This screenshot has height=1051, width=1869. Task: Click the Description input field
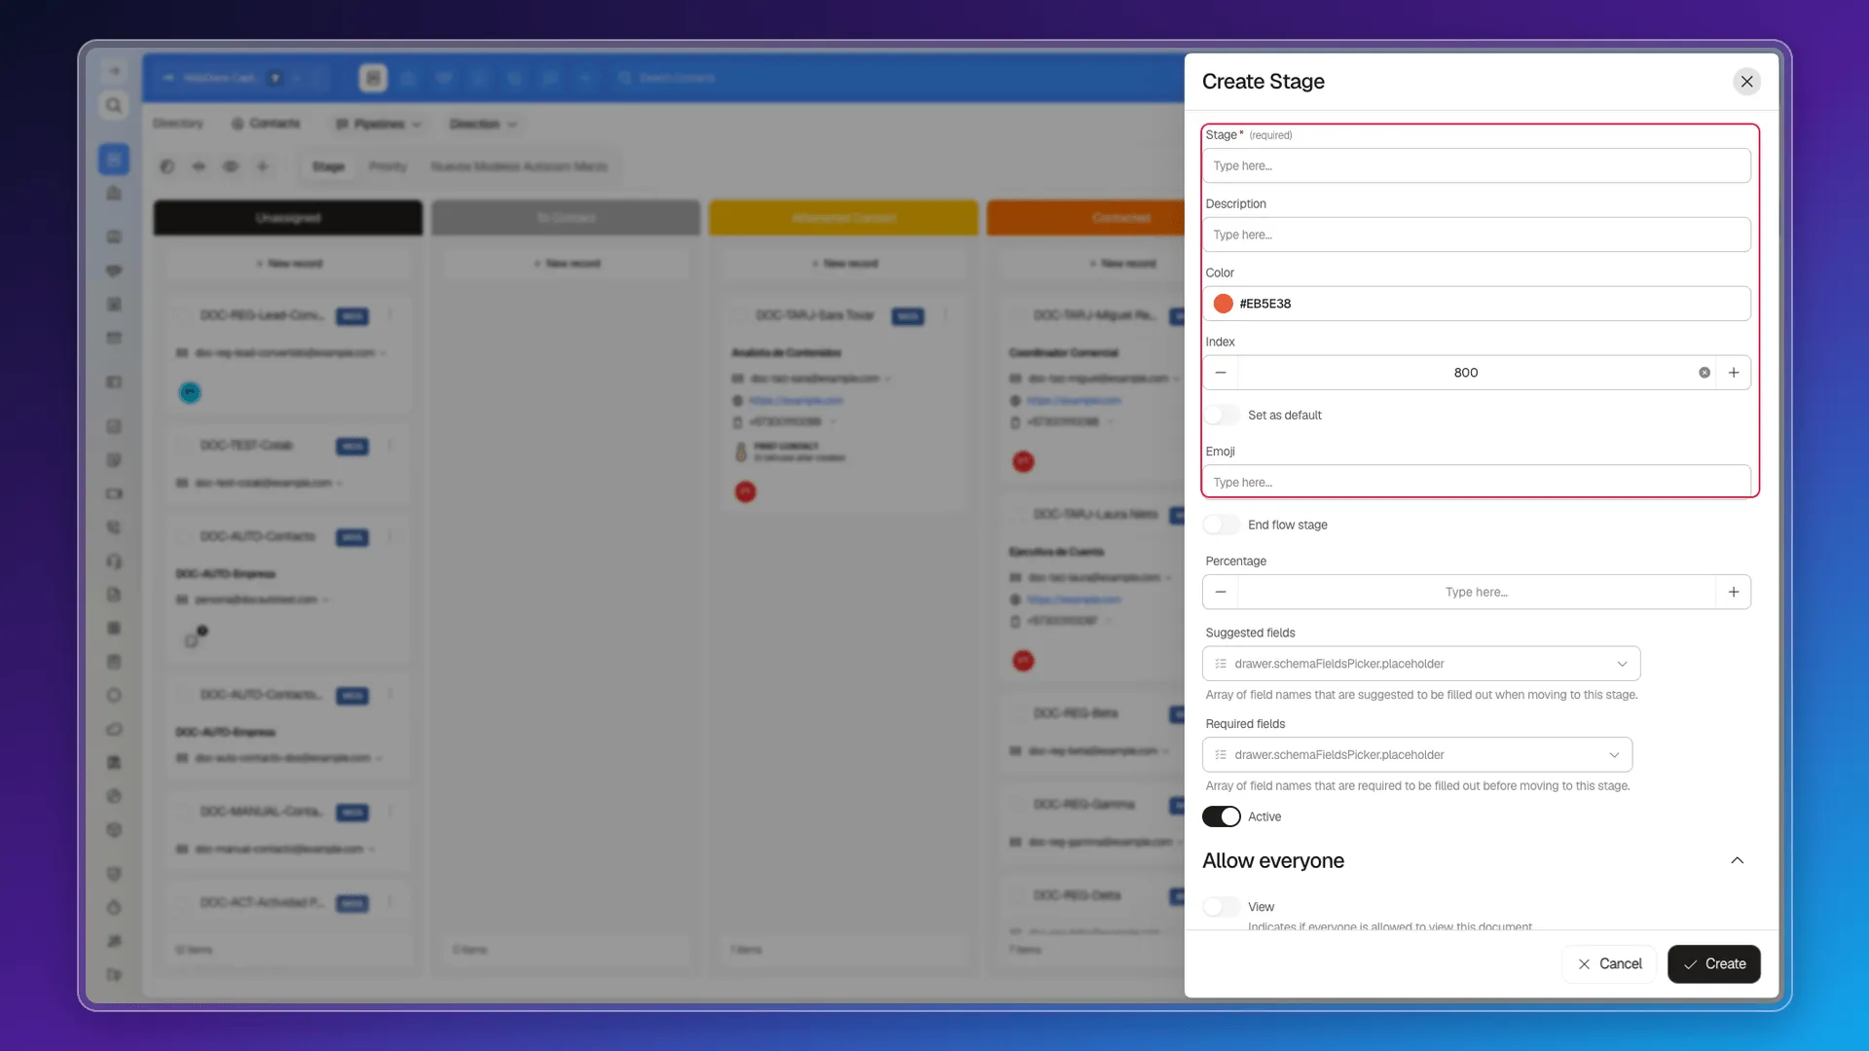1476,235
